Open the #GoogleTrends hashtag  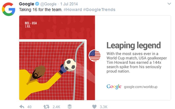click(99, 10)
